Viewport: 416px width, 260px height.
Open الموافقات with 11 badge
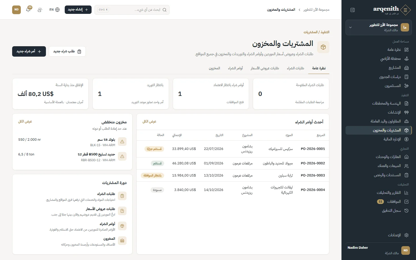379,202
